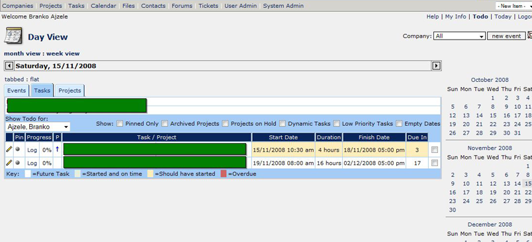This screenshot has width=532, height=242.
Task: Click the pencil edit icon of first task
Action: tap(9, 149)
